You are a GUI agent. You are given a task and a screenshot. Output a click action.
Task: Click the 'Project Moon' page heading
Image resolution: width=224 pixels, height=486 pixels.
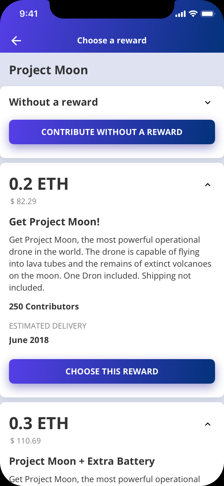48,70
